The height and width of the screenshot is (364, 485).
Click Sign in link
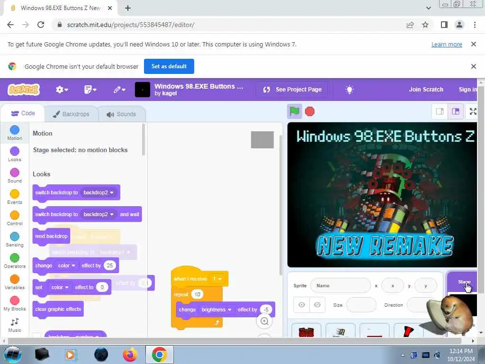click(467, 90)
